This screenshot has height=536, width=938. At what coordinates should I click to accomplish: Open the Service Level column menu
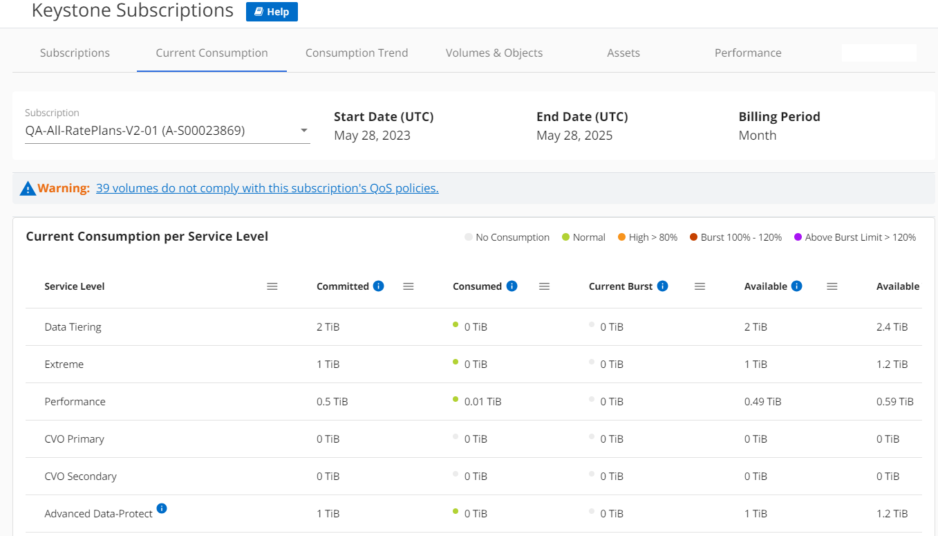coord(272,286)
